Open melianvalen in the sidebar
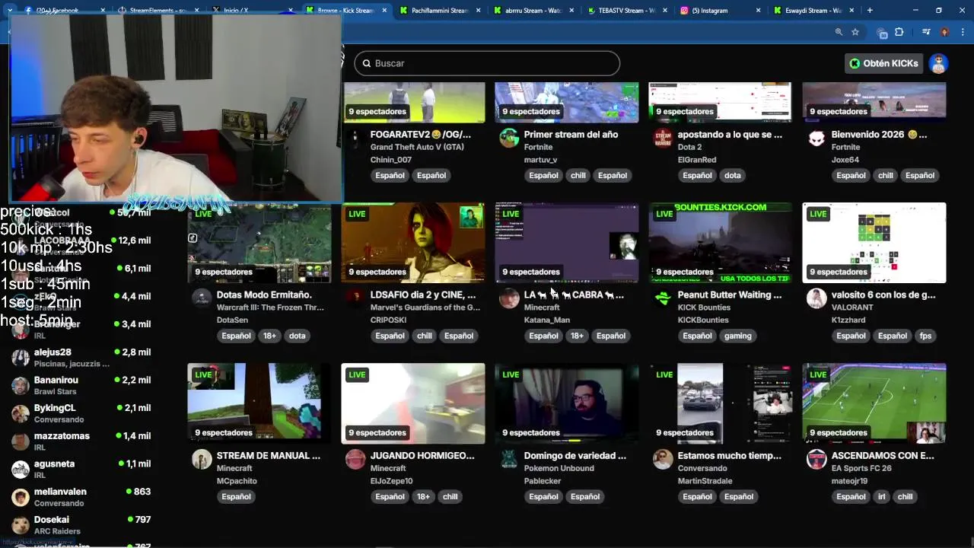The image size is (974, 548). click(81, 497)
